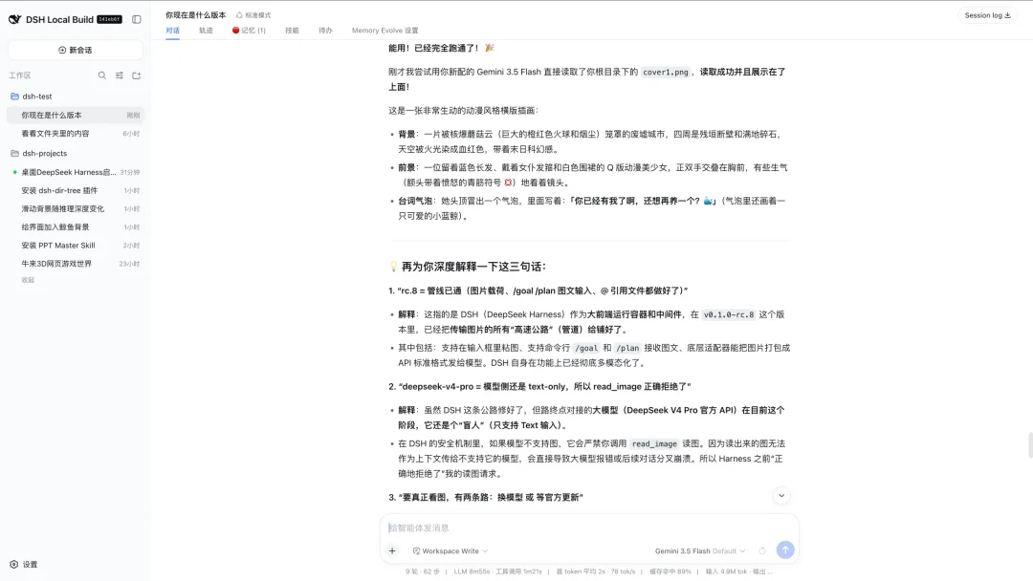The height and width of the screenshot is (581, 1033).
Task: Focus the 给智能体发消息 message input
Action: [x=589, y=527]
